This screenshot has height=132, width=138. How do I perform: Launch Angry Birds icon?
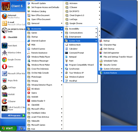coord(4,80)
